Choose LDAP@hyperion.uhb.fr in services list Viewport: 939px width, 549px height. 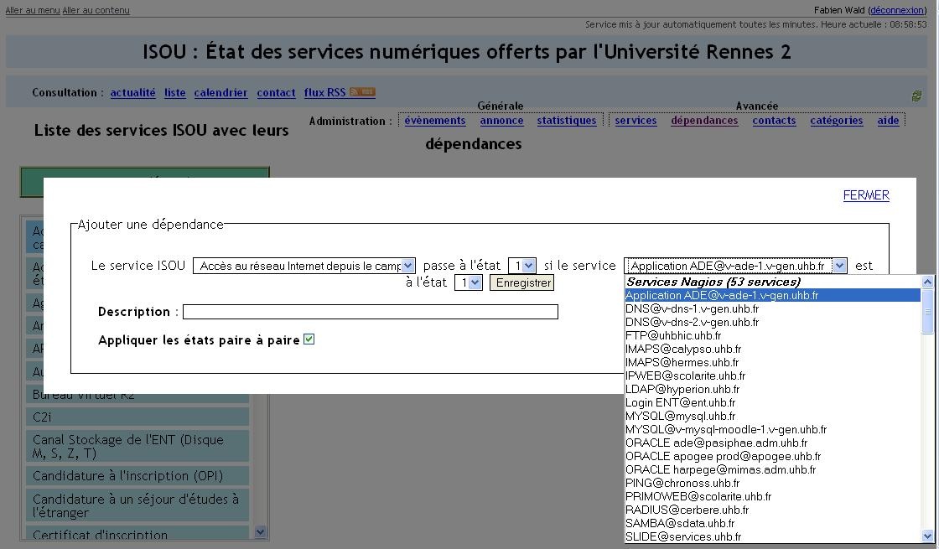pyautogui.click(x=682, y=389)
